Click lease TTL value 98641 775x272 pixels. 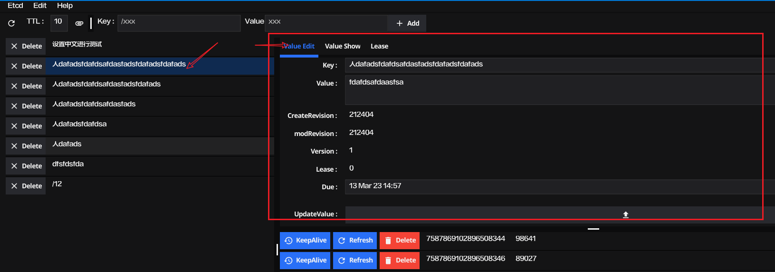(526, 239)
